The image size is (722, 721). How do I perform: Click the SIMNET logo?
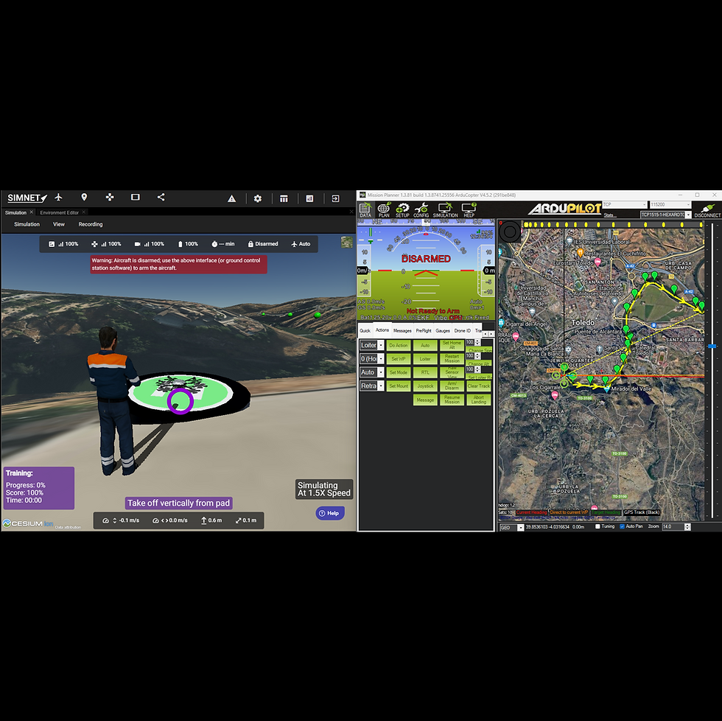27,198
